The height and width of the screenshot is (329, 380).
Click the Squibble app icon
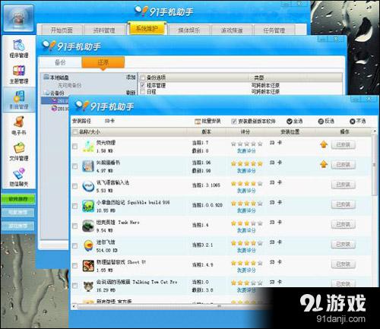[x=88, y=206]
